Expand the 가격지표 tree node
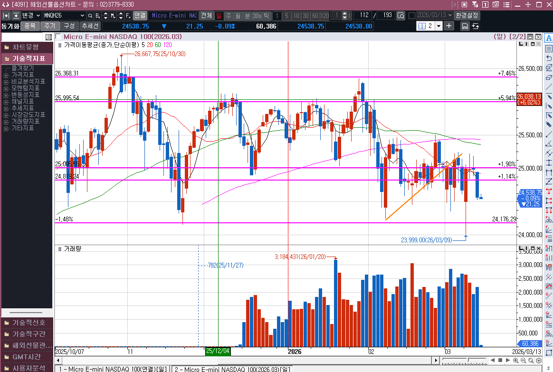 click(6, 75)
